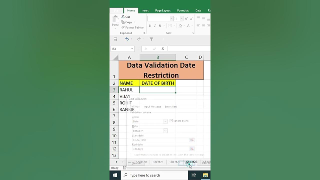Click the Filter funnel icon
The width and height of the screenshot is (320, 180).
tap(151, 39)
